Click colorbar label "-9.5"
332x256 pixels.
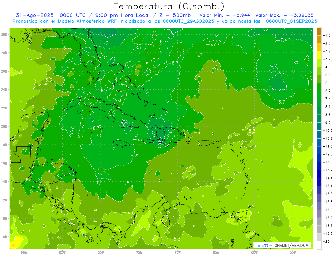pos(327,123)
